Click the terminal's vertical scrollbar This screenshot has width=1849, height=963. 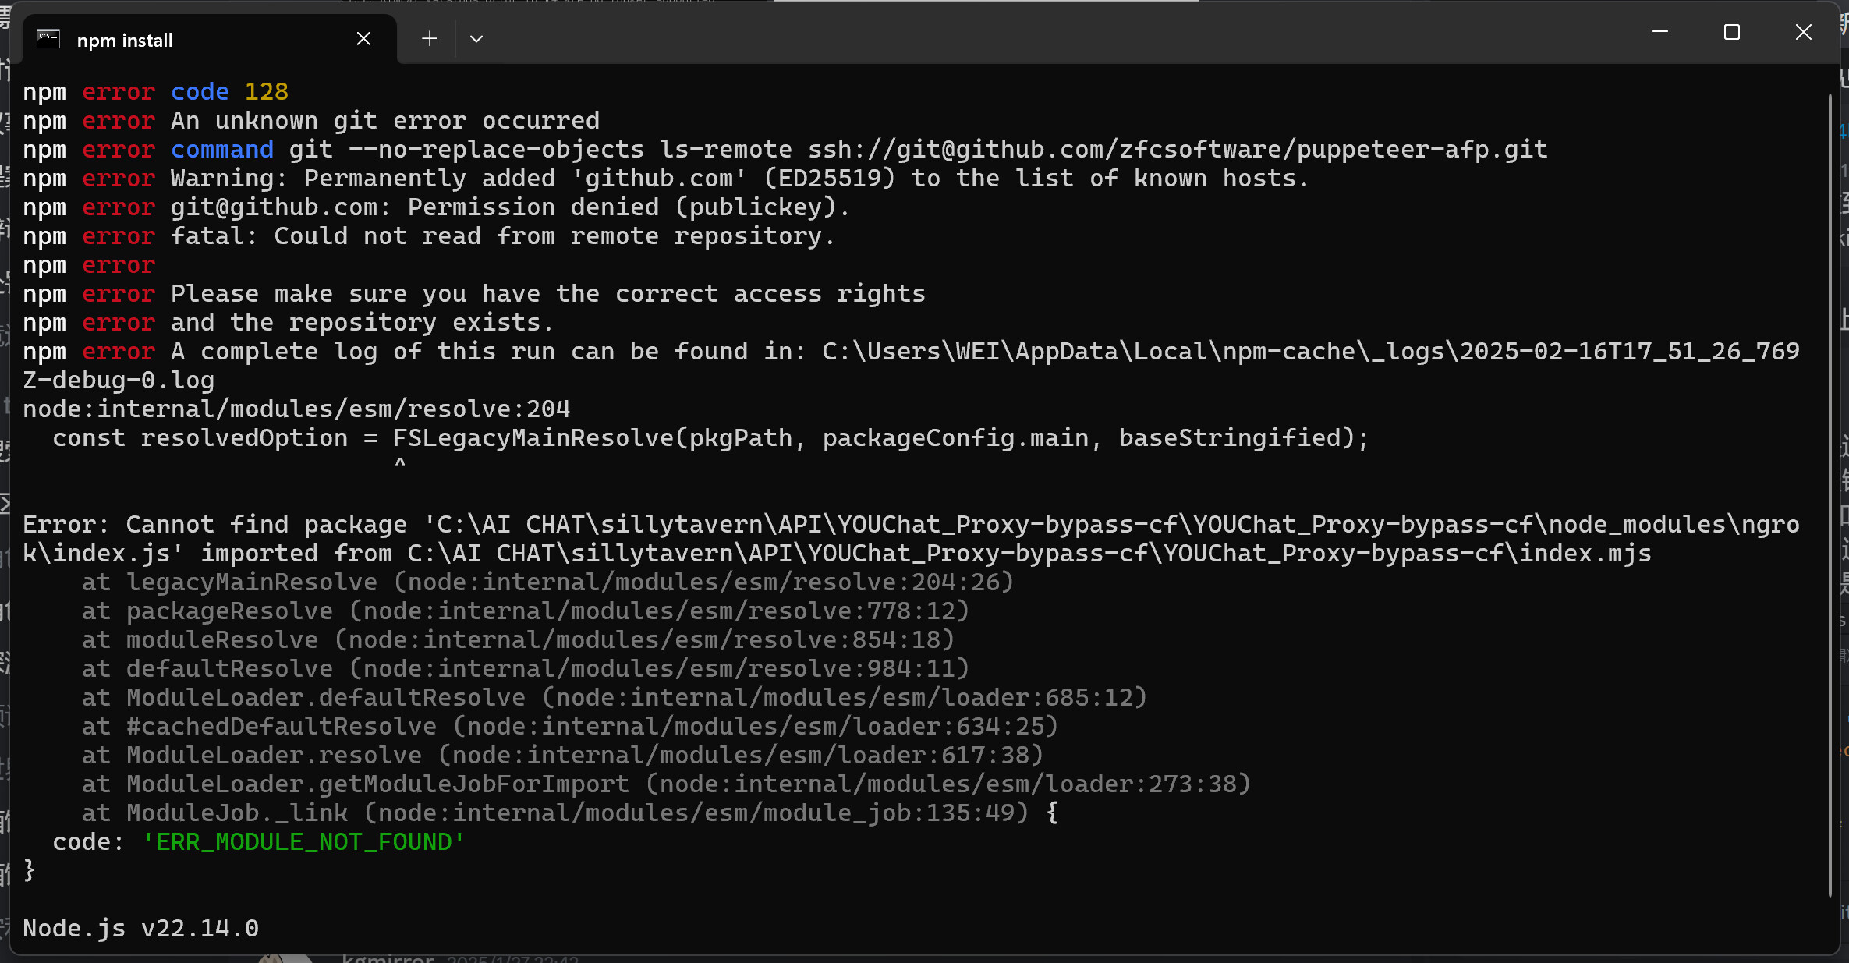[1830, 468]
